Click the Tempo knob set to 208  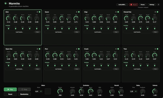coord(60,91)
